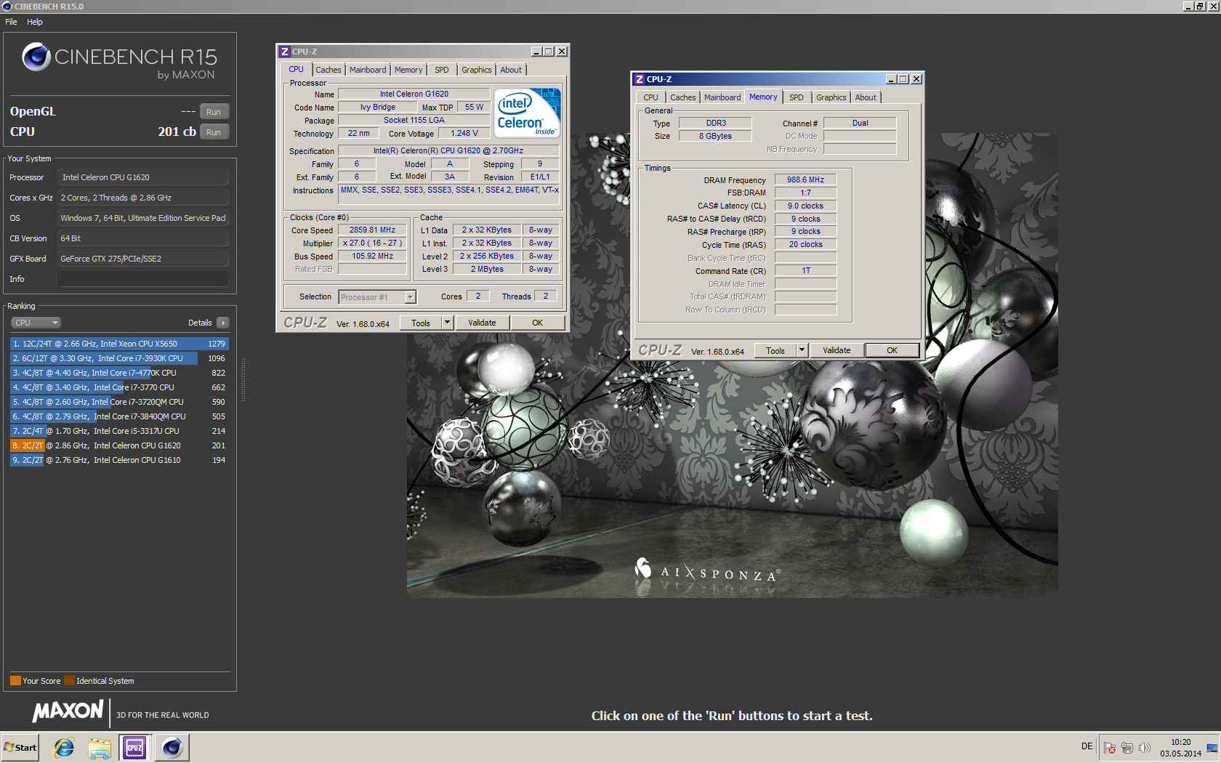Open About tab in left CPU-Z window

(511, 70)
